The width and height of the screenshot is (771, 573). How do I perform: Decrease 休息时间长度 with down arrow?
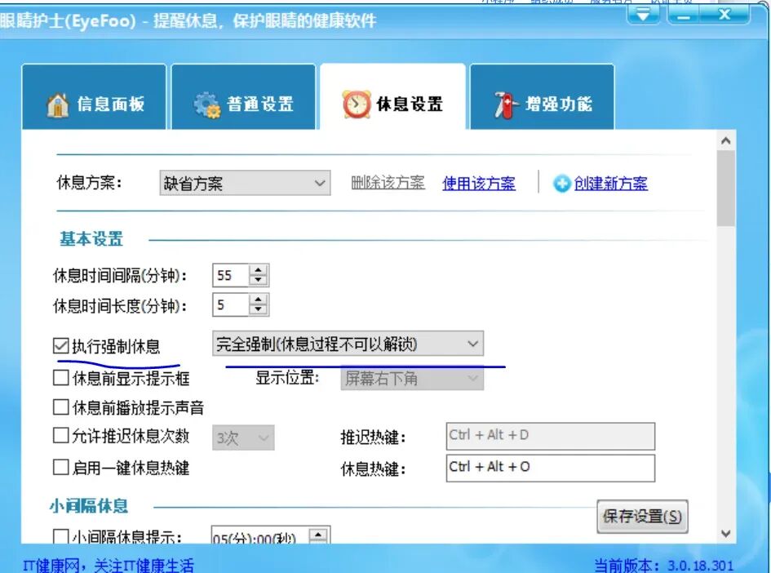coord(259,310)
